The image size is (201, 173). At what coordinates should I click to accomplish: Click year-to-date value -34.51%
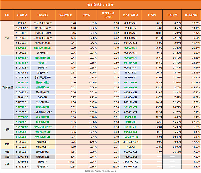tap(196, 107)
